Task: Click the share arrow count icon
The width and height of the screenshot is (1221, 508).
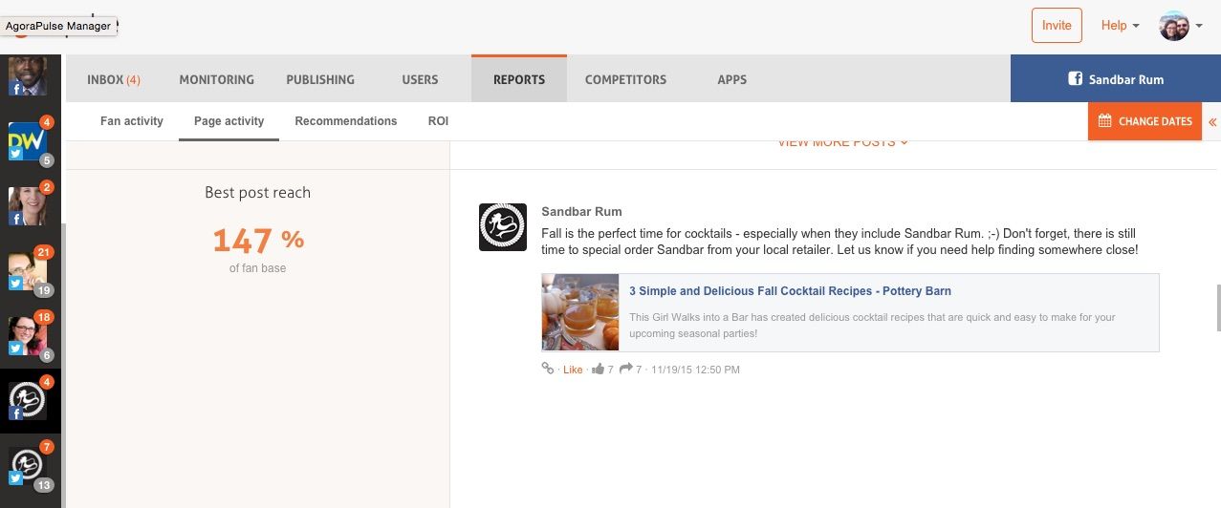Action: 626,369
